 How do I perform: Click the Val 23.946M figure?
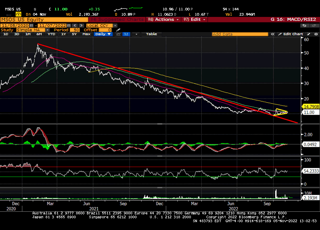[240, 14]
